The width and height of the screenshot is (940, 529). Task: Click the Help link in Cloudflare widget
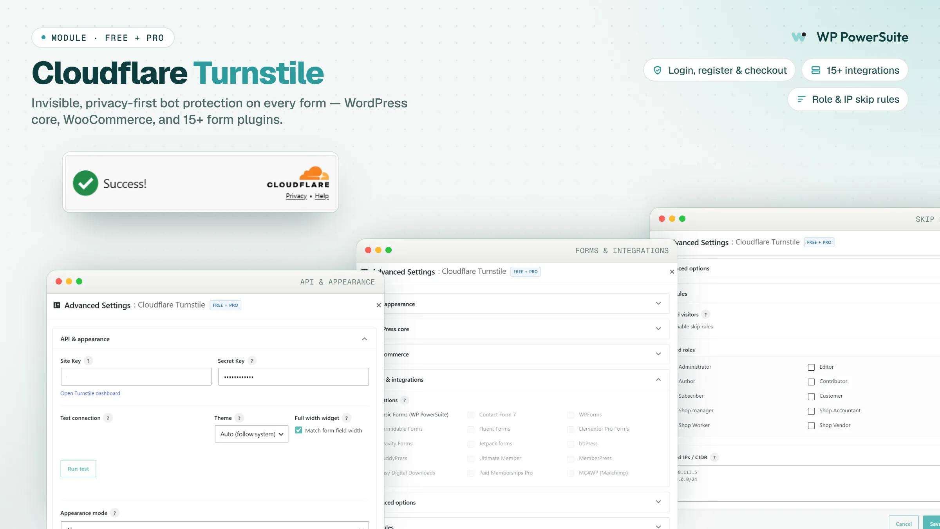(322, 196)
